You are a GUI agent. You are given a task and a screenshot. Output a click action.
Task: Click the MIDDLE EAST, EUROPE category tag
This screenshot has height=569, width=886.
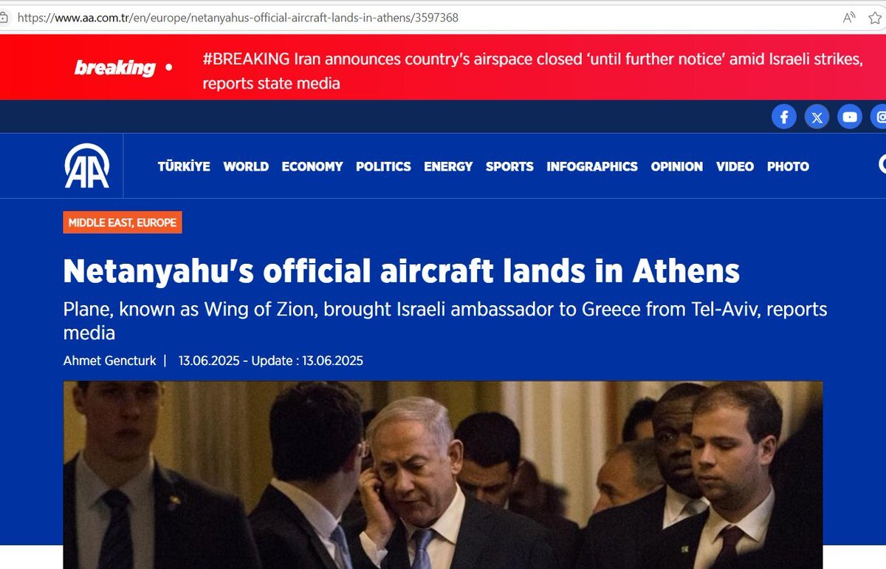tap(123, 222)
